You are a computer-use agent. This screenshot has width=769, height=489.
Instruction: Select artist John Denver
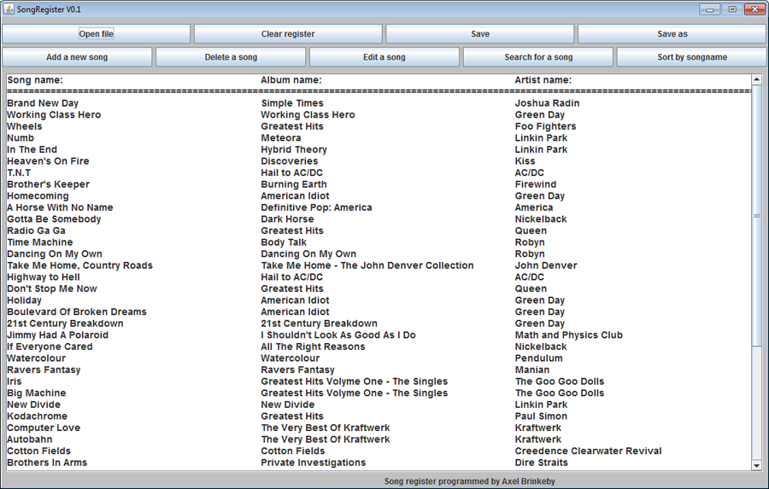[x=546, y=265]
